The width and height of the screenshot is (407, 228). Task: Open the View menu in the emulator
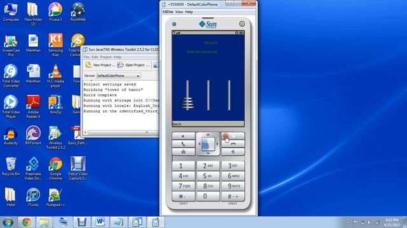[x=179, y=12]
